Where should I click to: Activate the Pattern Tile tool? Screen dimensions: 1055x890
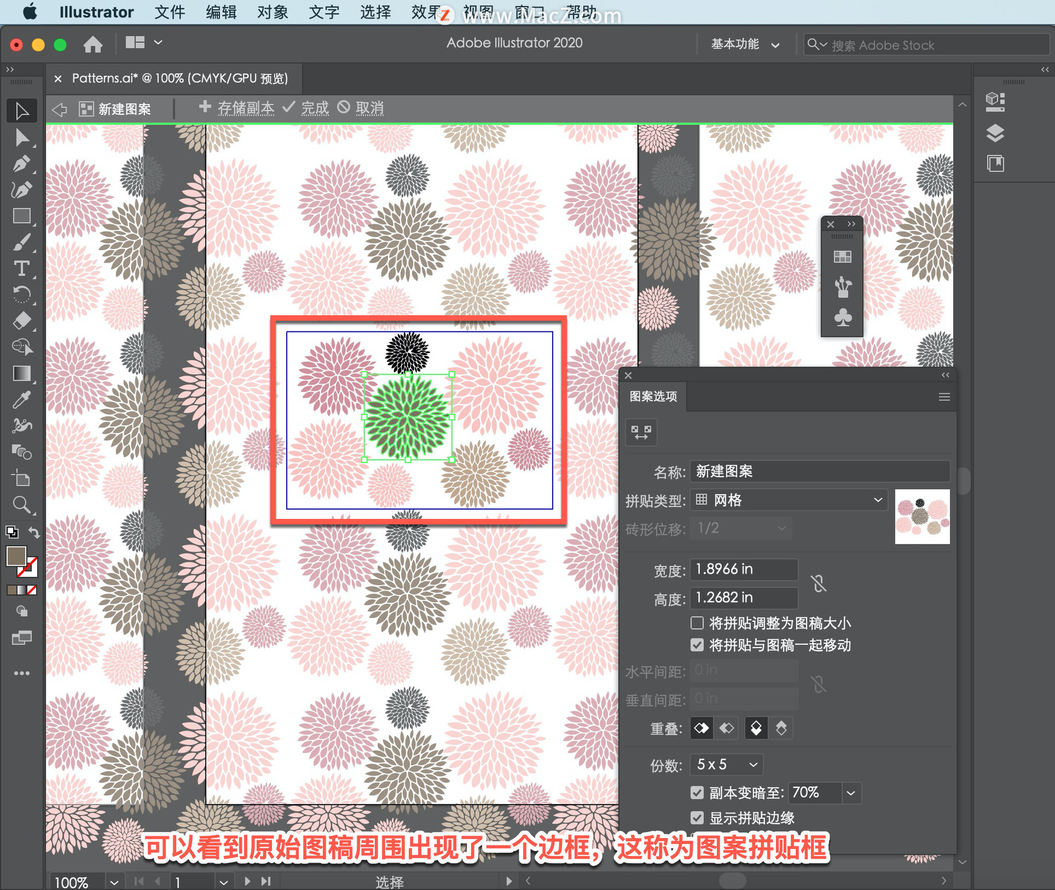tap(641, 432)
